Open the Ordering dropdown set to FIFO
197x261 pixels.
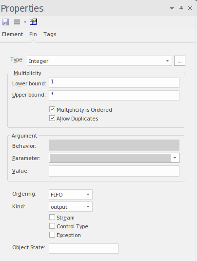pyautogui.click(x=71, y=195)
